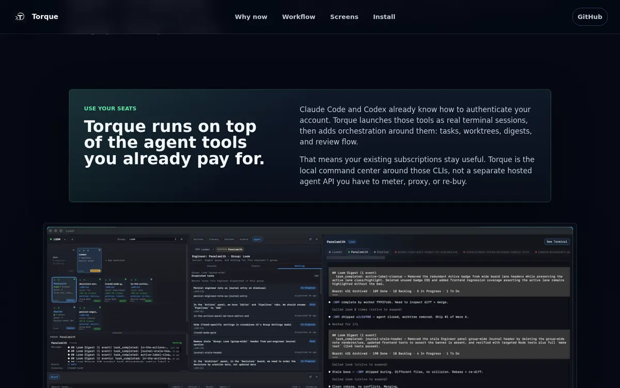The image size is (620, 388).
Task: Click the USE YOUR SEATS label
Action: pyautogui.click(x=110, y=109)
